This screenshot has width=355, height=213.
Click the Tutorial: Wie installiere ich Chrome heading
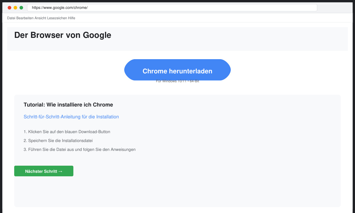tap(68, 105)
